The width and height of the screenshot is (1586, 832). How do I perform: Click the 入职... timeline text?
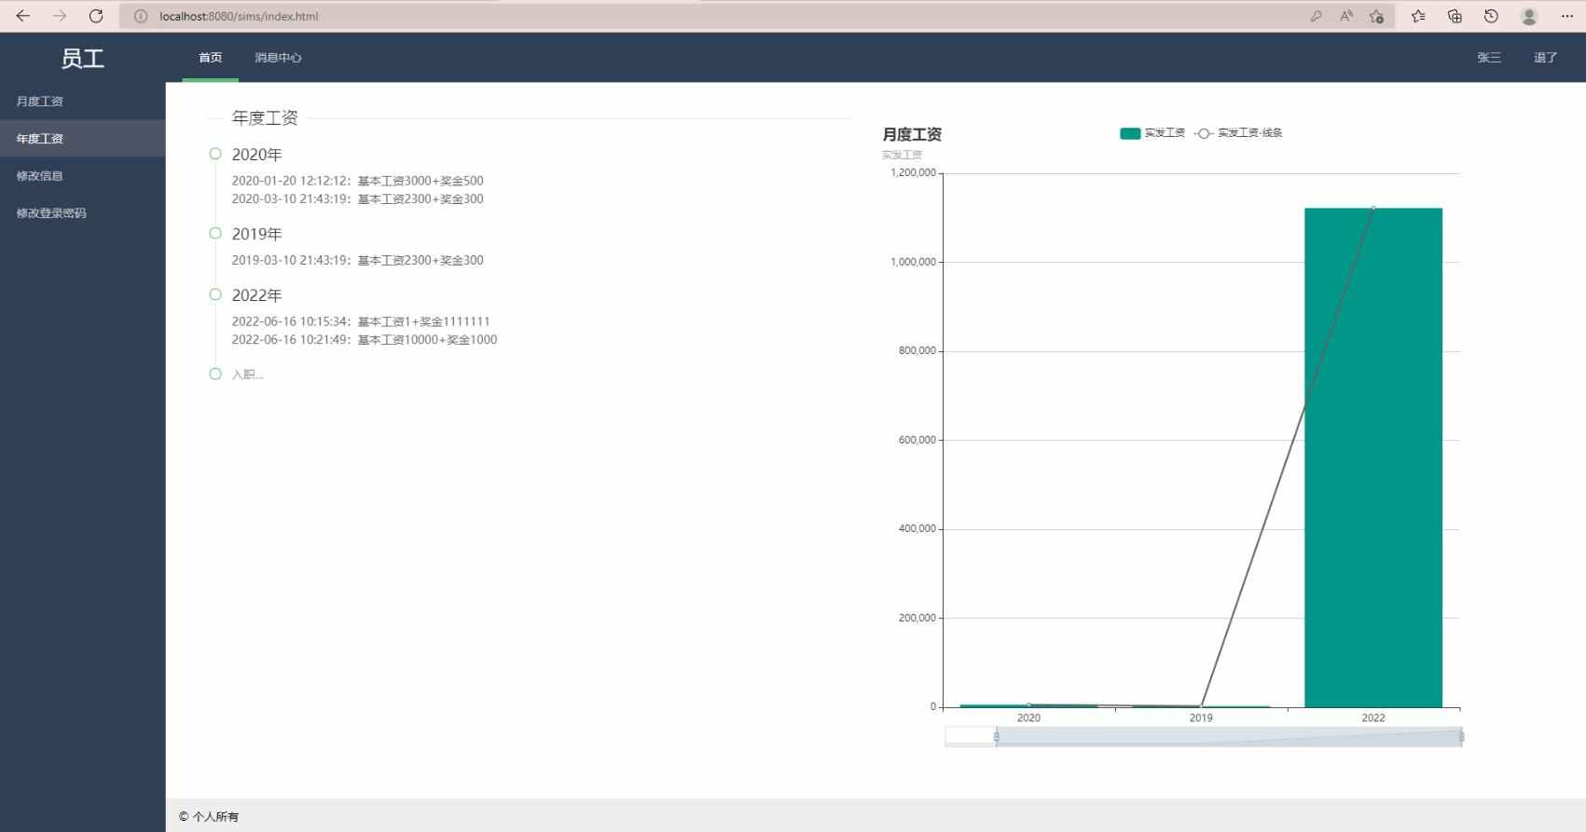pos(248,375)
